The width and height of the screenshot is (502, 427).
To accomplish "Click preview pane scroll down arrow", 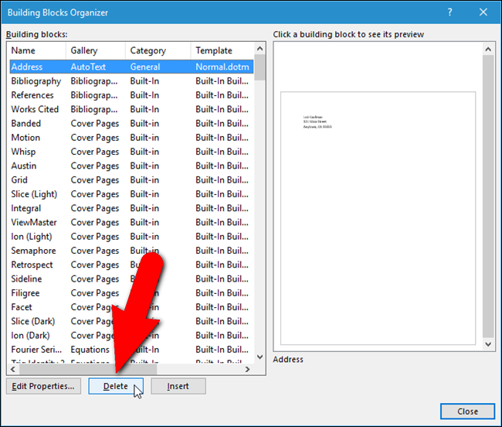I will tap(488, 344).
